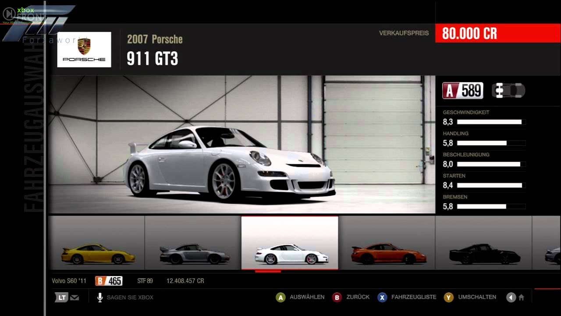This screenshot has height=316, width=561.
Task: Click the GESCHWINDIGKEIT label
Action: pyautogui.click(x=466, y=112)
